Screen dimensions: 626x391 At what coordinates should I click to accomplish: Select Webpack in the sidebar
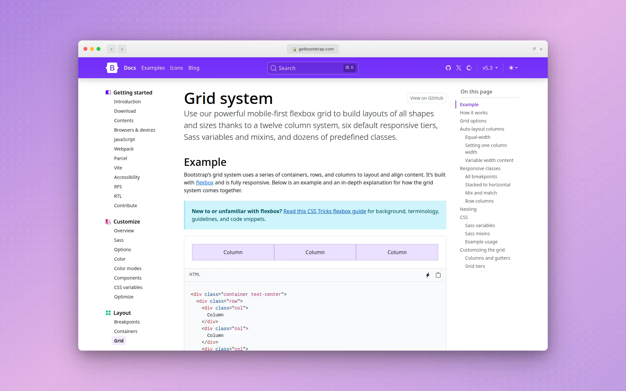point(124,149)
